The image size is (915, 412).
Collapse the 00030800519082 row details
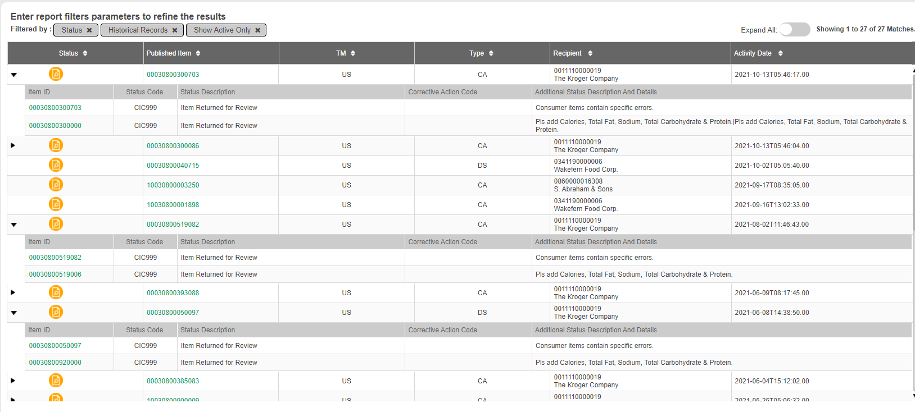click(14, 225)
